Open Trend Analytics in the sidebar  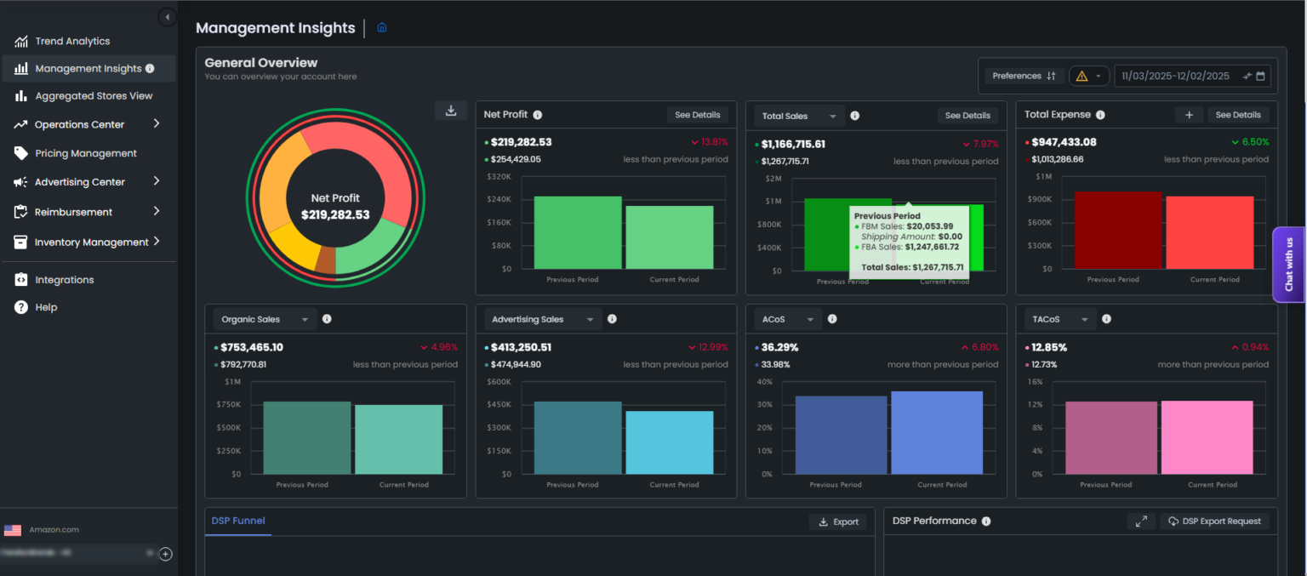tap(72, 41)
